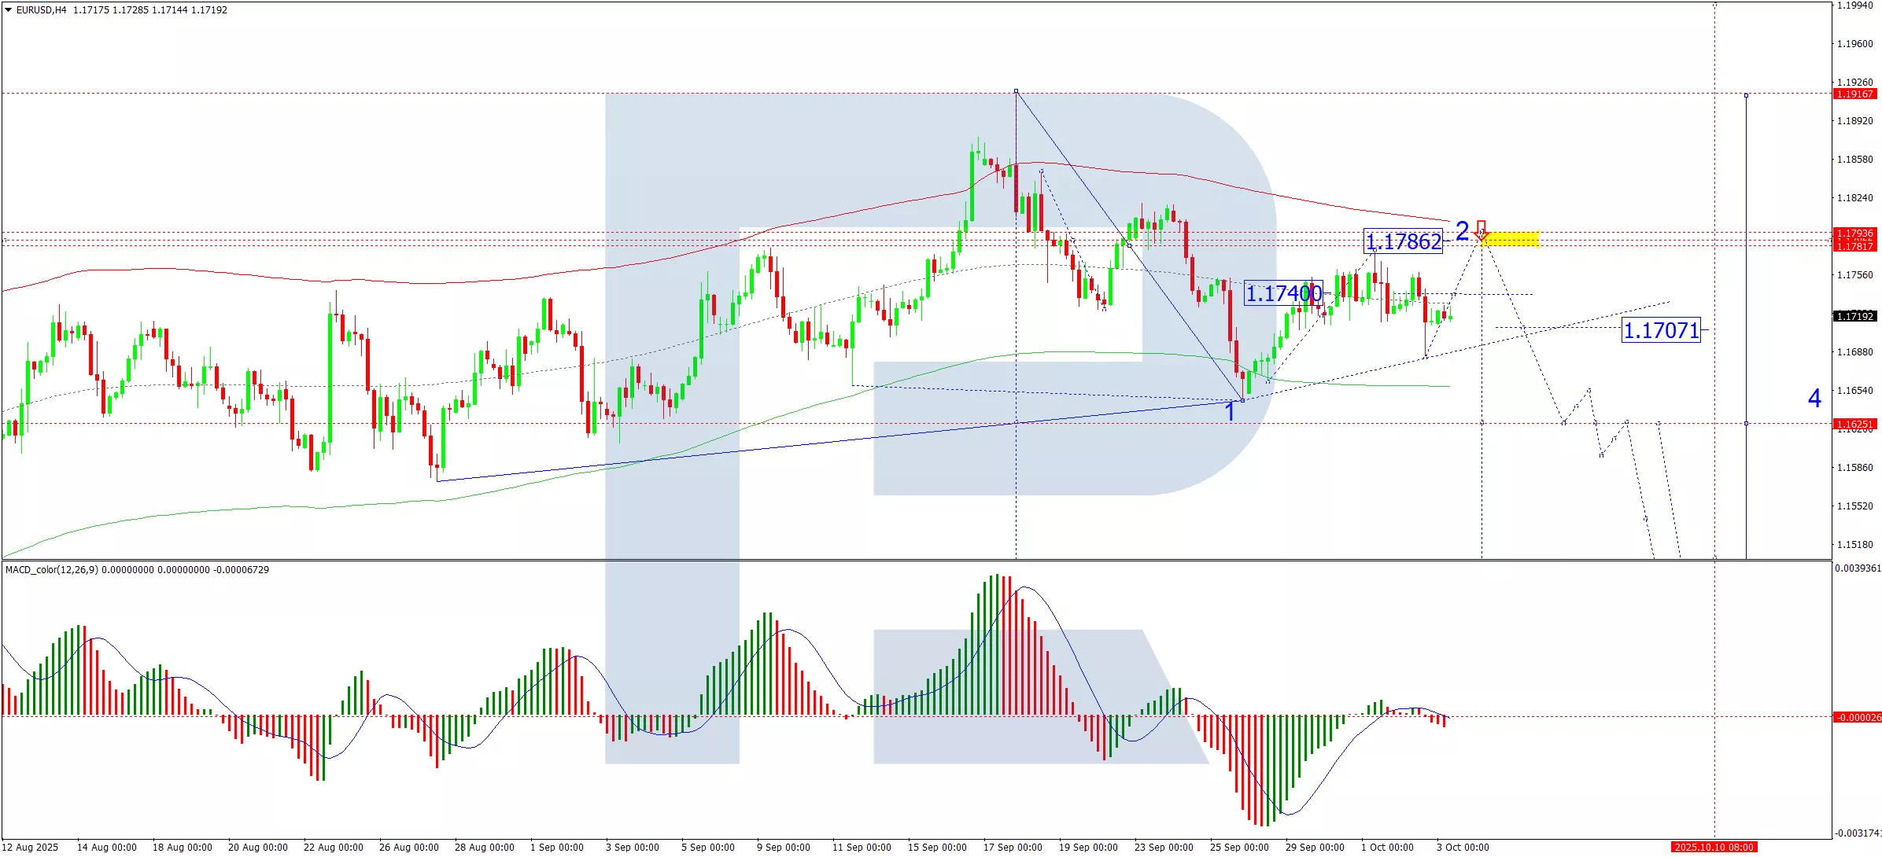This screenshot has width=1882, height=857.
Task: Click the anchor point at the 17 Sep peak
Action: point(1016,91)
